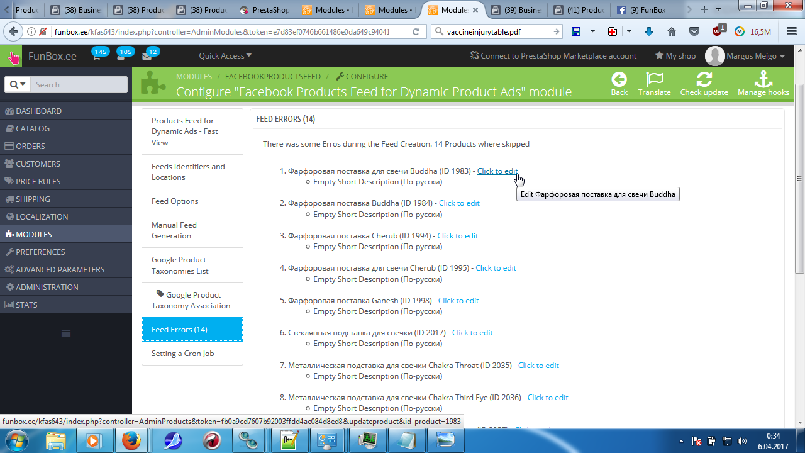Select Feeds Identifiers and Locations tab
The image size is (805, 453).
[192, 172]
